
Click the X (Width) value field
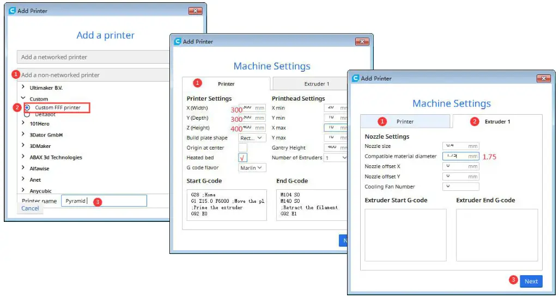pos(252,108)
